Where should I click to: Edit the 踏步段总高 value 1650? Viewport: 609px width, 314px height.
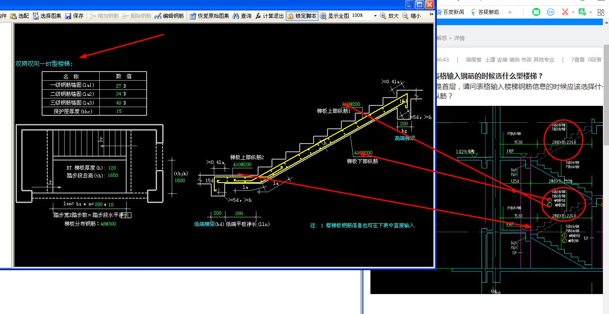[x=112, y=176]
